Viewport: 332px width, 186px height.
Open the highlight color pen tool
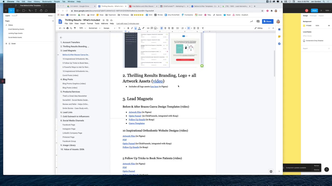click(x=143, y=28)
